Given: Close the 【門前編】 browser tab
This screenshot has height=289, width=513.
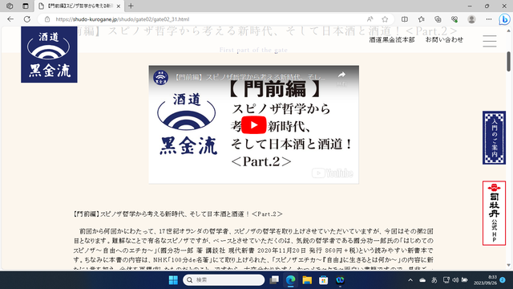Looking at the screenshot, I should tap(119, 6).
